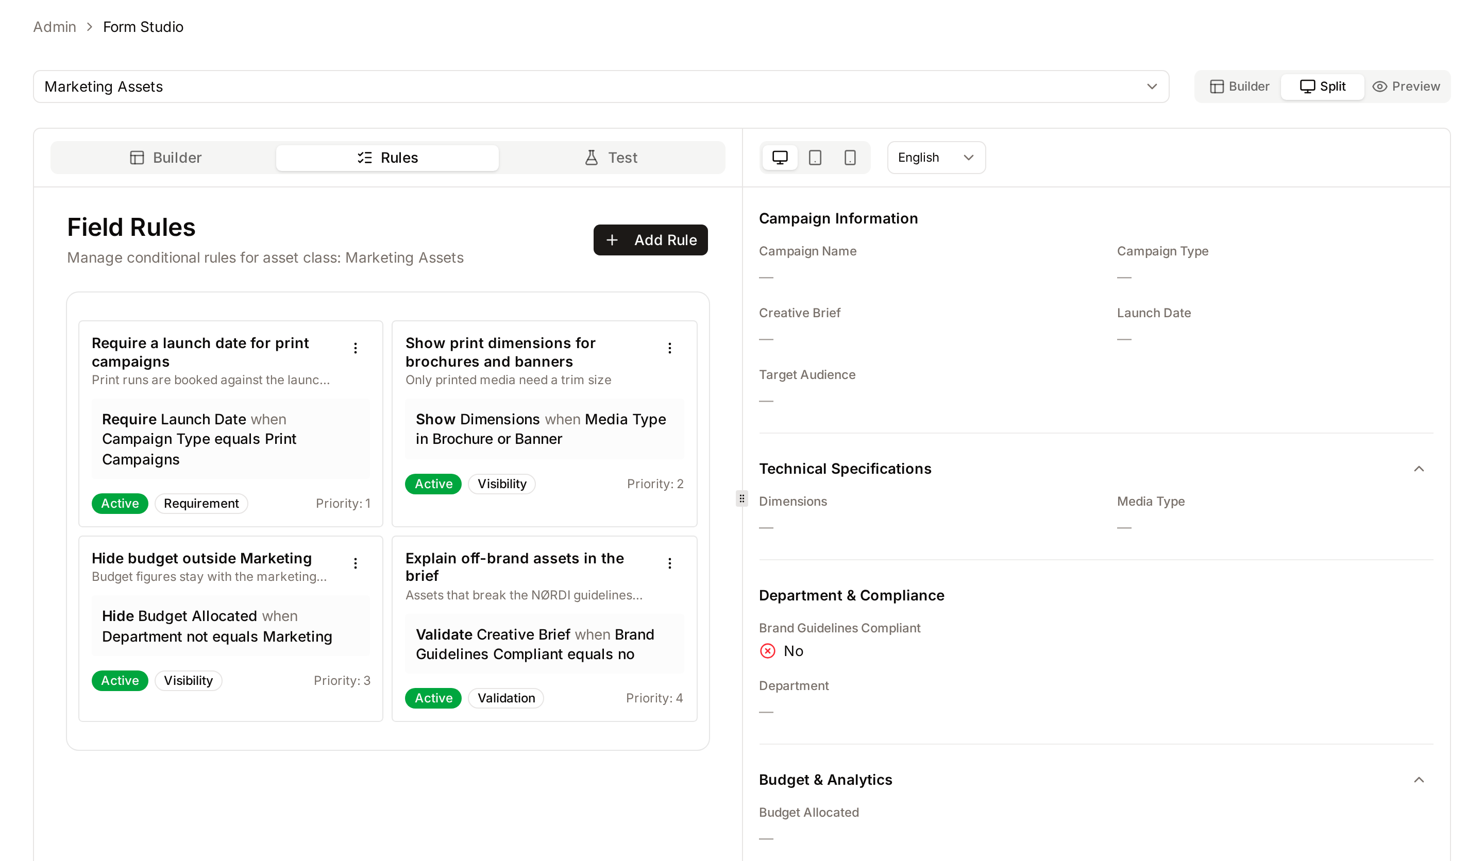The image size is (1484, 861).
Task: Open the Builder tab in left panel
Action: pos(165,157)
